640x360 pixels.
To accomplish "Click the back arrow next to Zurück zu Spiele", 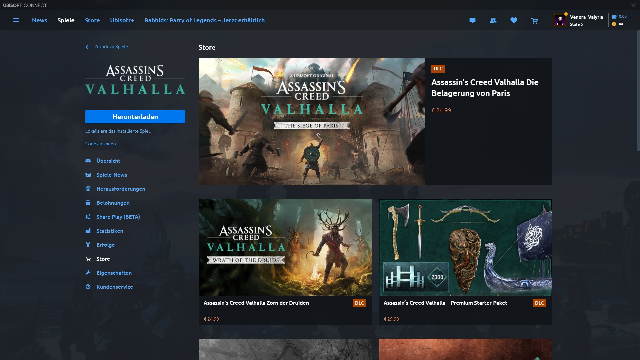I will tap(88, 47).
